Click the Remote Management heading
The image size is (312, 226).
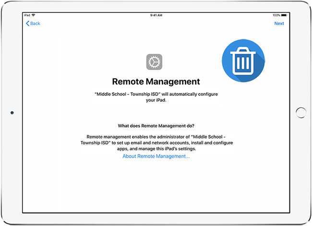tap(156, 82)
